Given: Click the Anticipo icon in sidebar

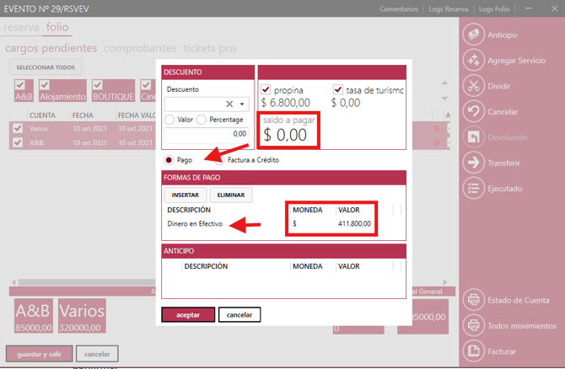Looking at the screenshot, I should pos(473,35).
